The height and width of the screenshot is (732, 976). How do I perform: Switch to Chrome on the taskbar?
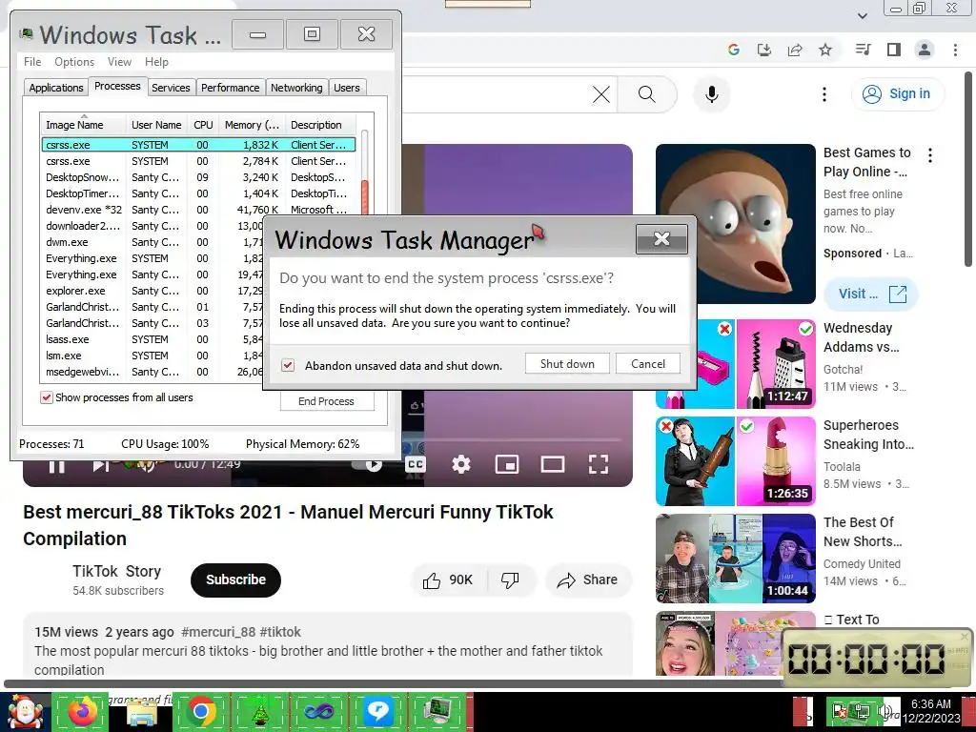click(x=200, y=711)
